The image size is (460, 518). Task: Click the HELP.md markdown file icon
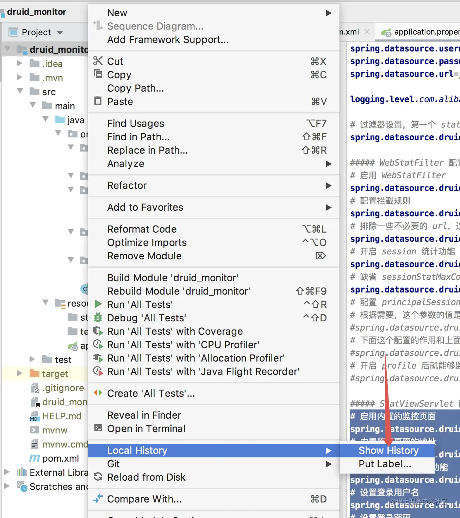35,416
